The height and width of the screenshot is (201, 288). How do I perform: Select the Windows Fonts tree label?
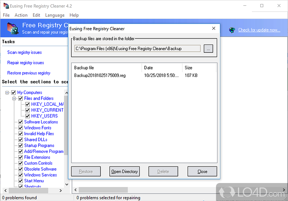(x=38, y=128)
